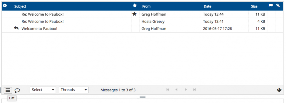
Task: Go to previous page of messages
Action: tap(177, 90)
